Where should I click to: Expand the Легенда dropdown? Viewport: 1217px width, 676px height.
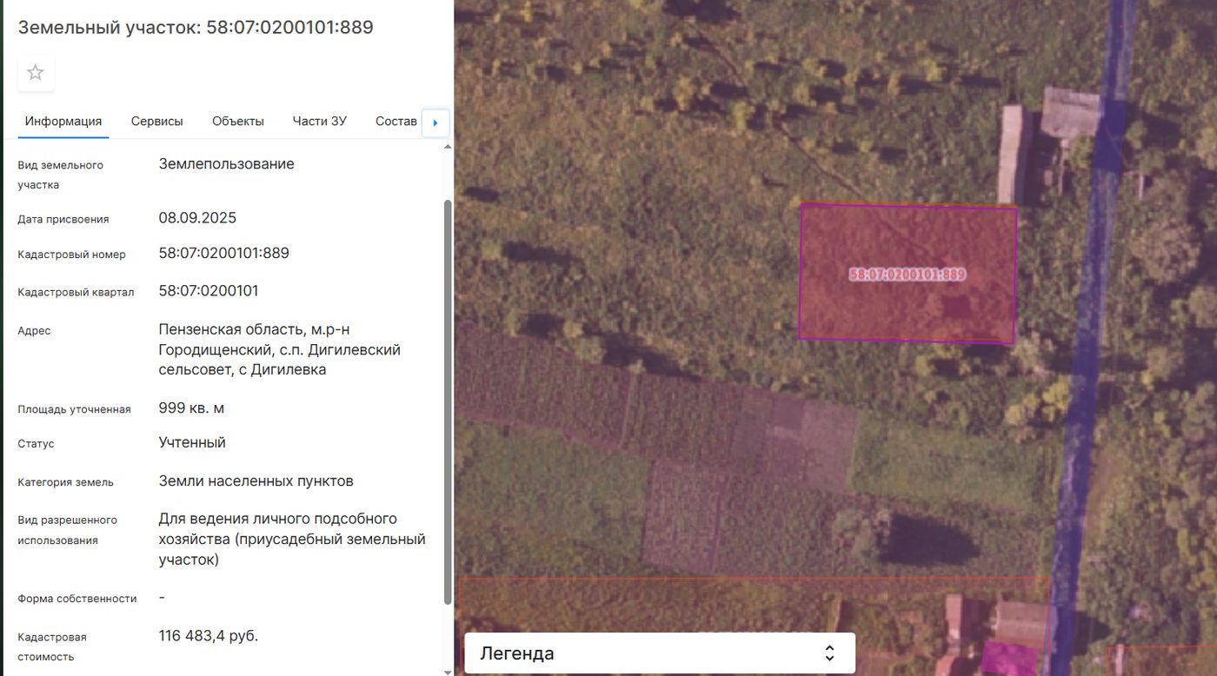660,653
